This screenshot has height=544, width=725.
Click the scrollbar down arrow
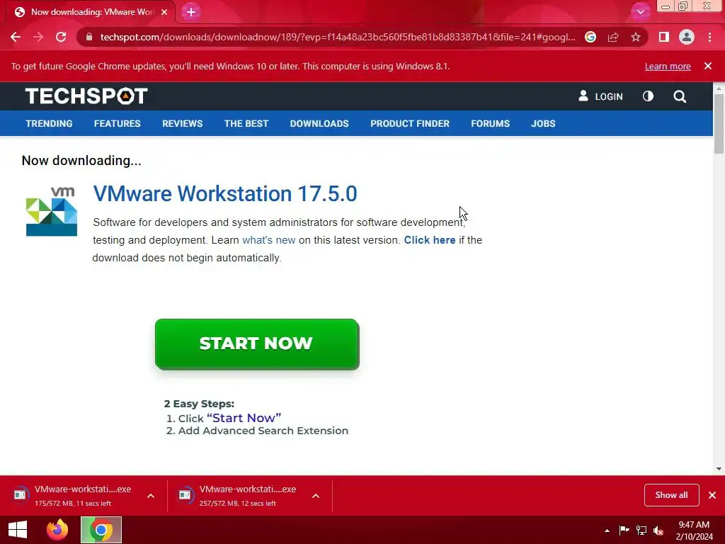pos(719,469)
